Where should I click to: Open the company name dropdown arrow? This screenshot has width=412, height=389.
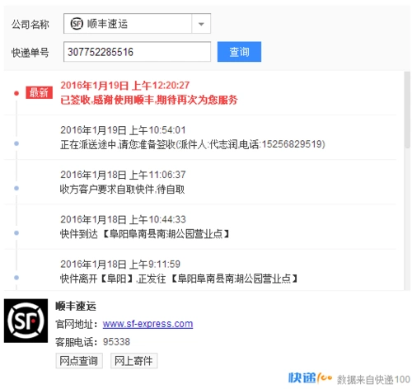(x=201, y=24)
